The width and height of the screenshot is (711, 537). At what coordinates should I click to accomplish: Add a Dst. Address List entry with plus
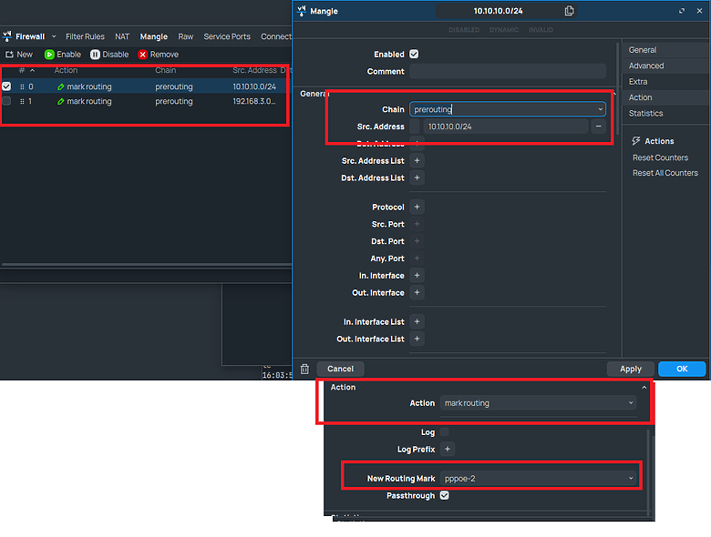417,178
